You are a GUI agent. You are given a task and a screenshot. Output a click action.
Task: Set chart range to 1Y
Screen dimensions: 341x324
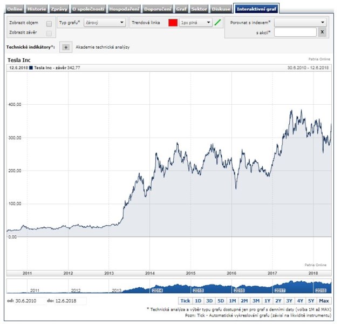[267, 301]
